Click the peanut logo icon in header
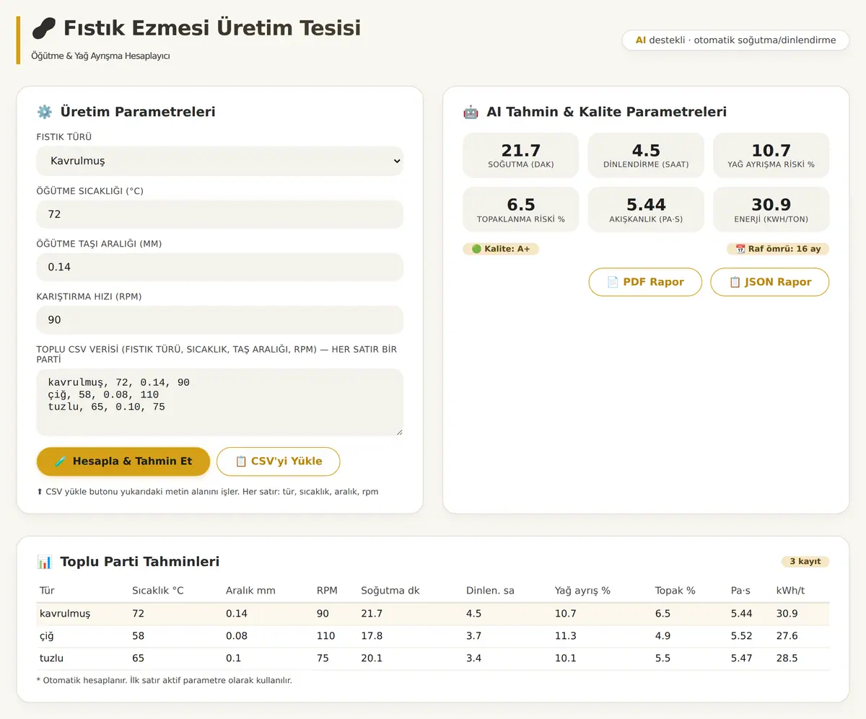866x719 pixels. (x=44, y=29)
